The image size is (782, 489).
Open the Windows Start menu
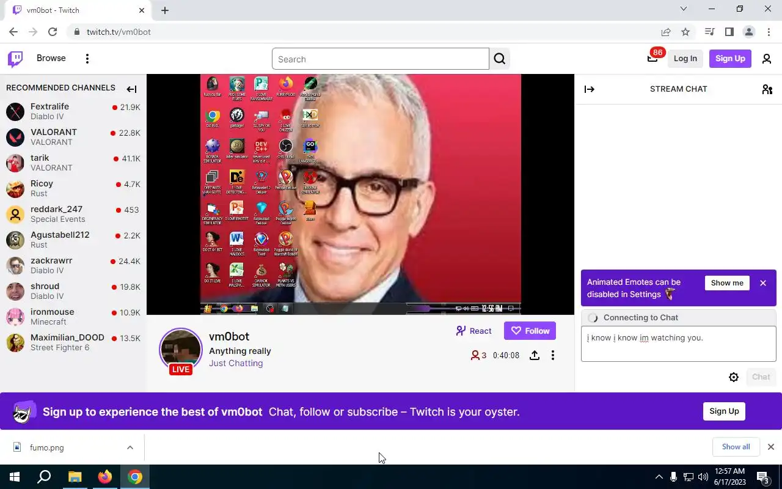15,477
